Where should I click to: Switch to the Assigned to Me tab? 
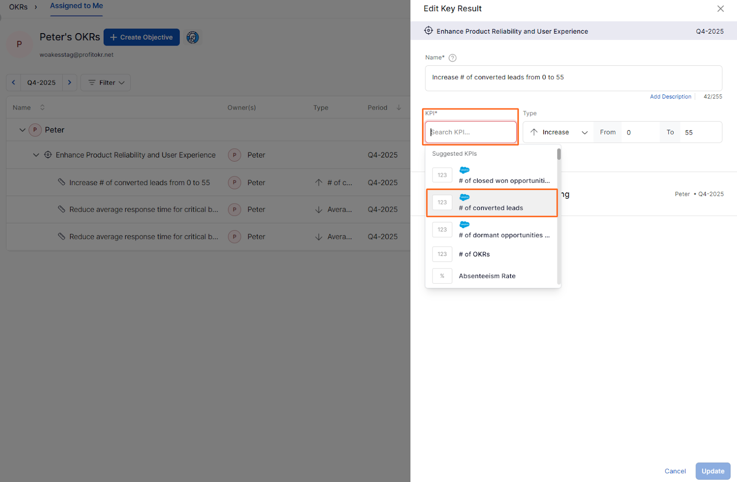[76, 6]
